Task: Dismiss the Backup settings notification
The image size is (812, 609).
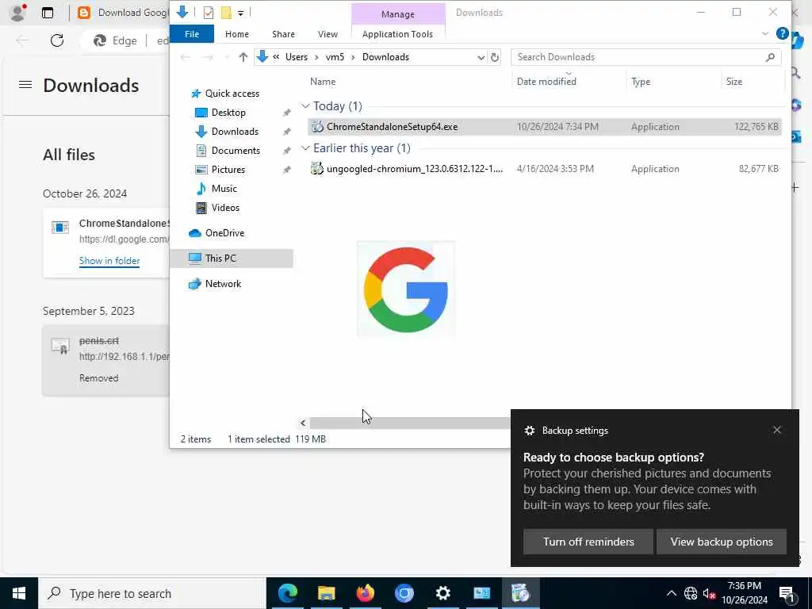Action: tap(776, 430)
